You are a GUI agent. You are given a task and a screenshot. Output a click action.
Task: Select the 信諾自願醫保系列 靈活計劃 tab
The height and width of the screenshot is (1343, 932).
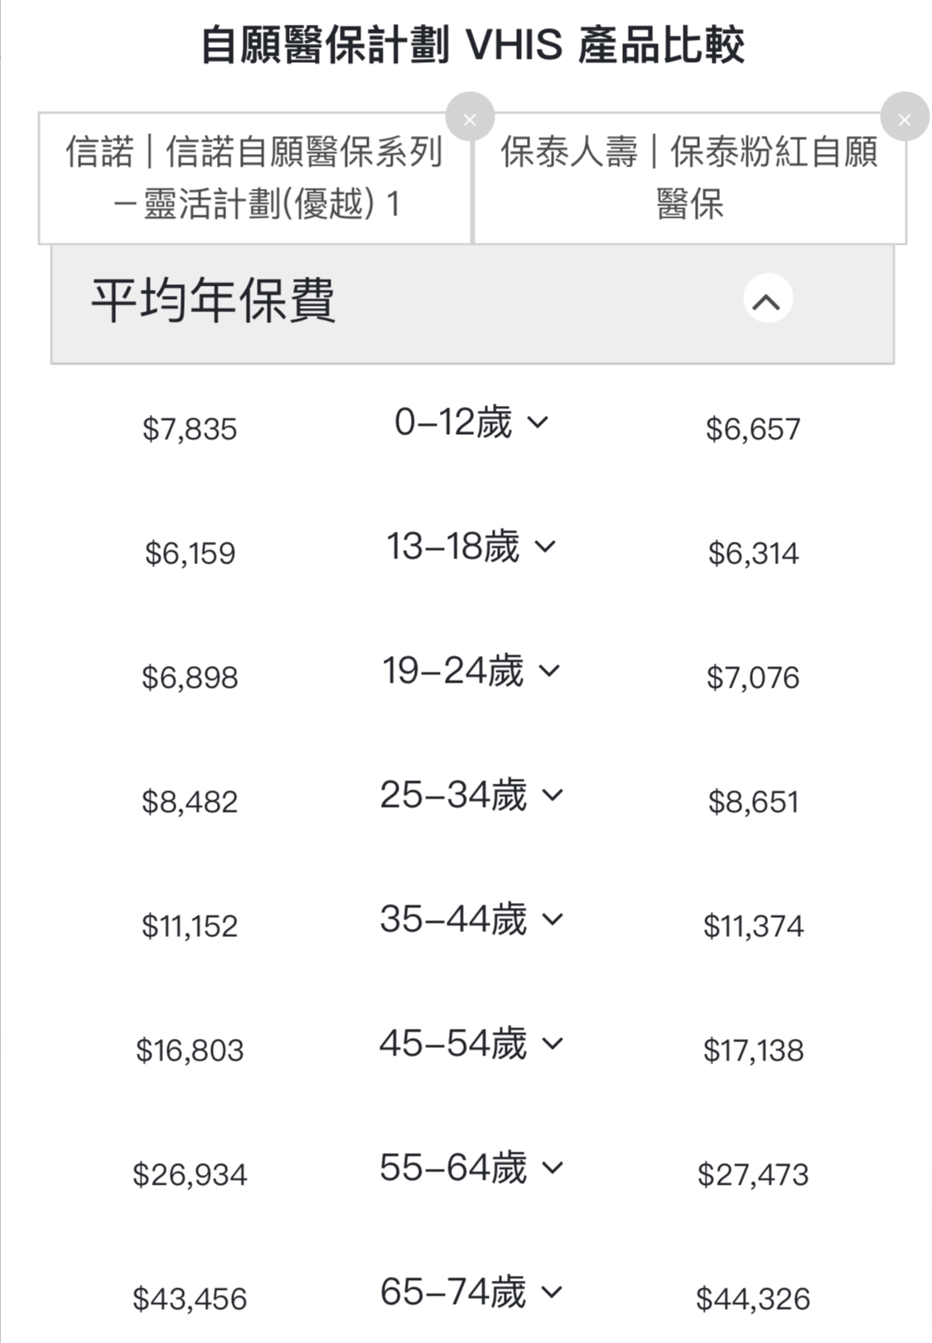coord(254,178)
